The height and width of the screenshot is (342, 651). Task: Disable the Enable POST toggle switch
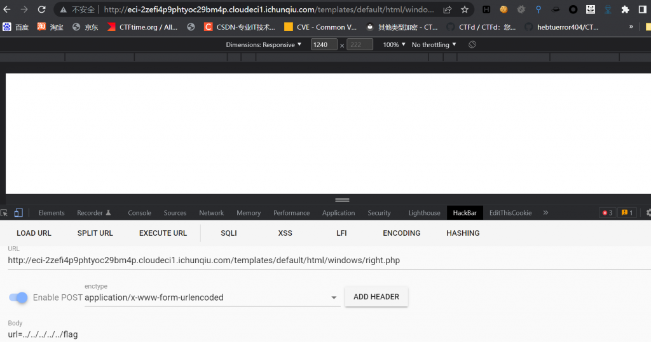point(19,298)
